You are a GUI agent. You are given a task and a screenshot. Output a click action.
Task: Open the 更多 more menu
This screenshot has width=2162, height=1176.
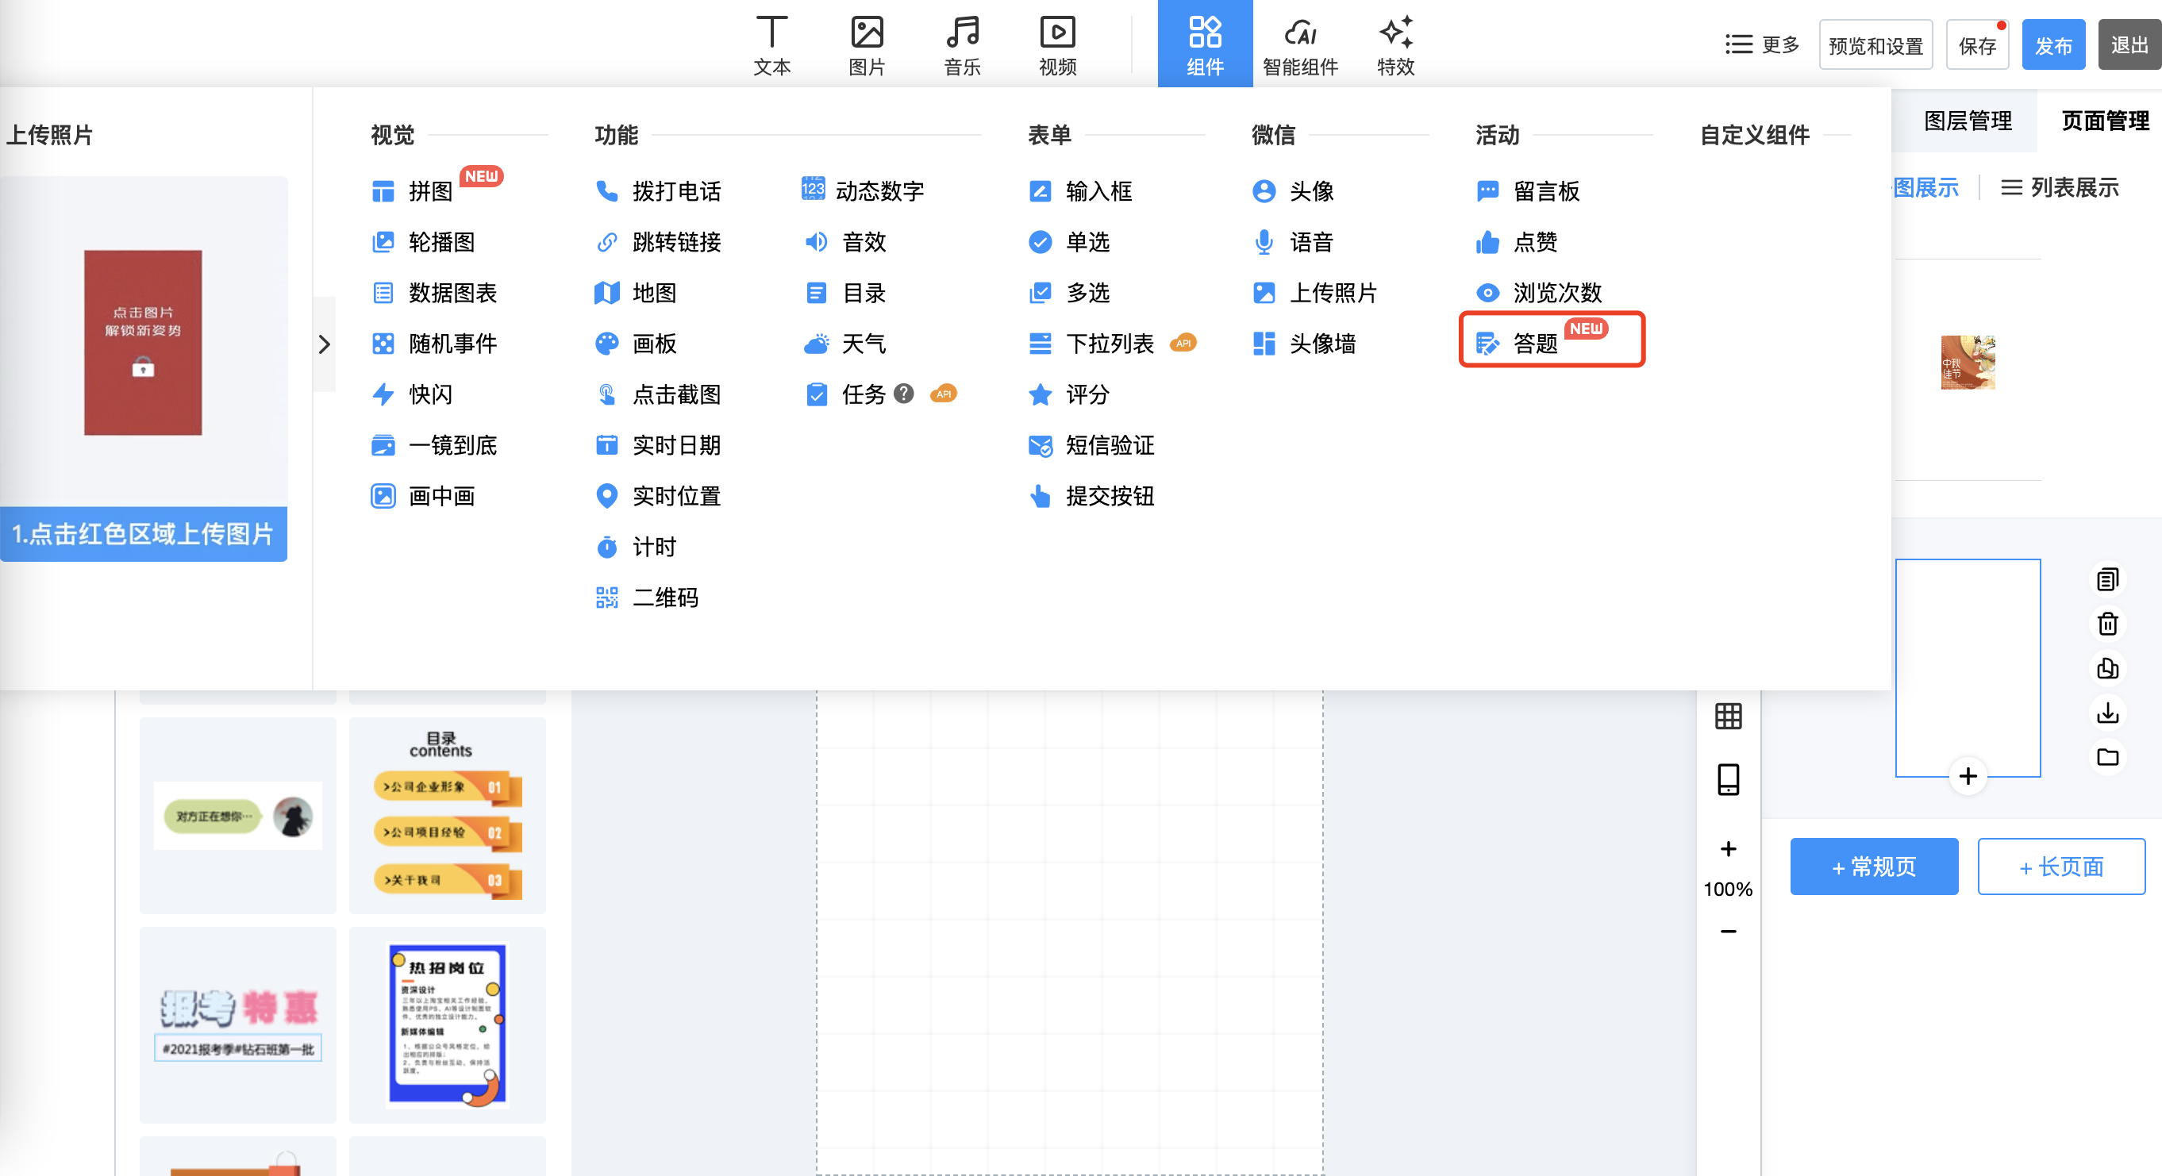pyautogui.click(x=1762, y=44)
